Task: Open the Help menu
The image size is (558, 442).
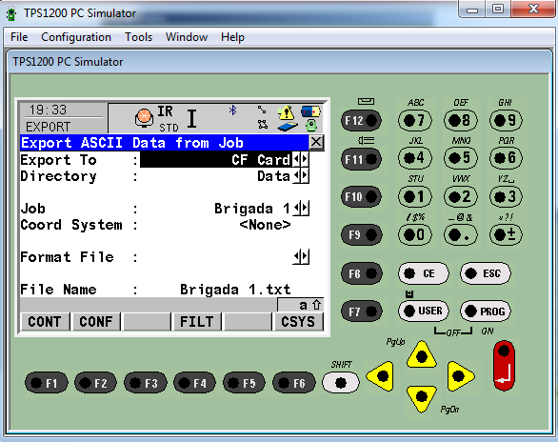Action: 232,37
